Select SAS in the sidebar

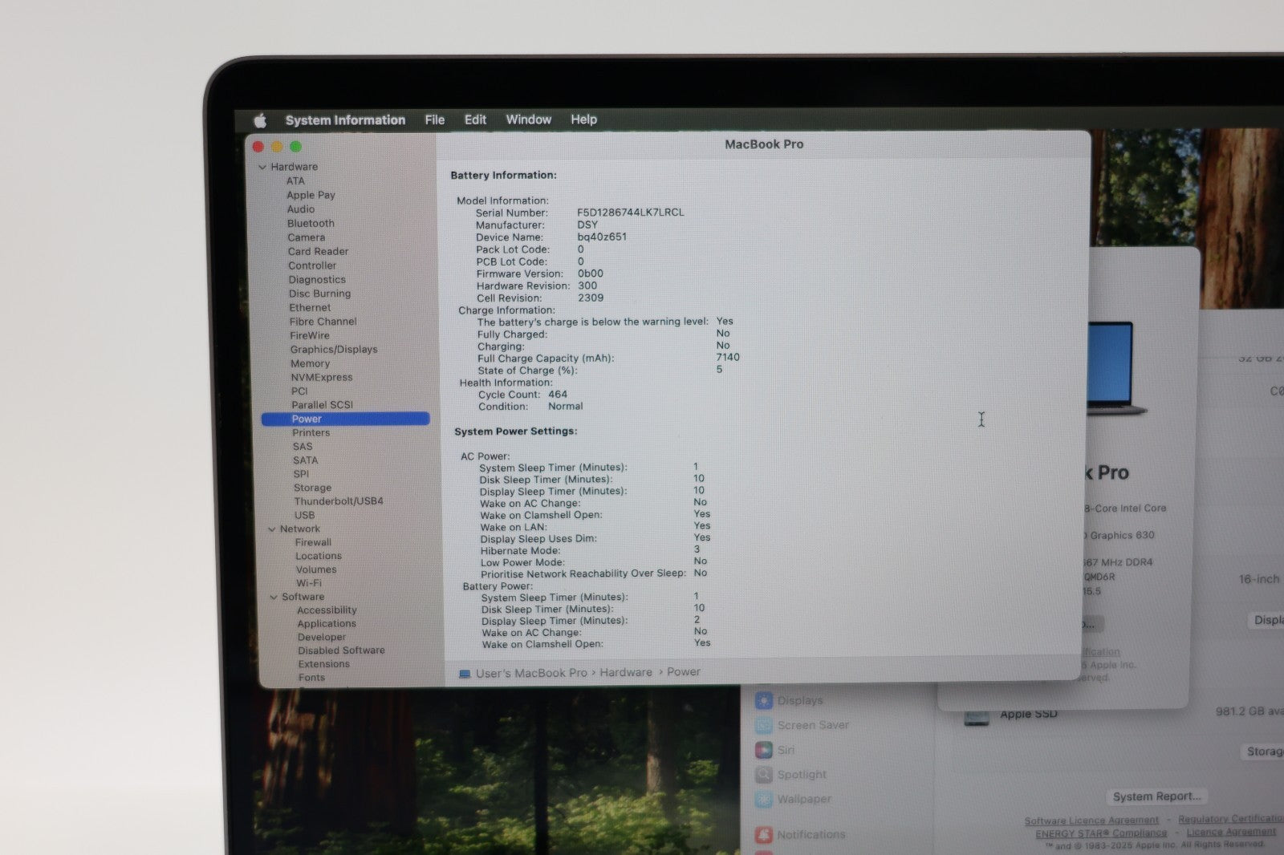point(303,447)
